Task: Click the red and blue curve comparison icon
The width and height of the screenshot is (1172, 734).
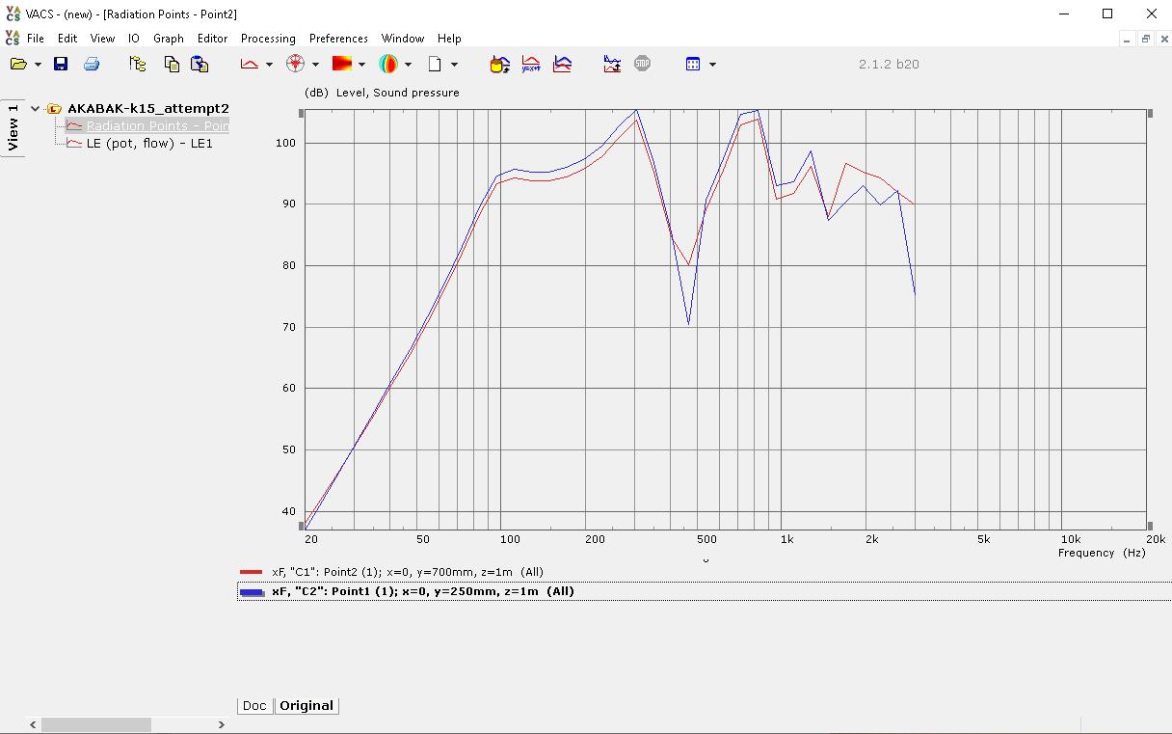Action: pyautogui.click(x=562, y=64)
